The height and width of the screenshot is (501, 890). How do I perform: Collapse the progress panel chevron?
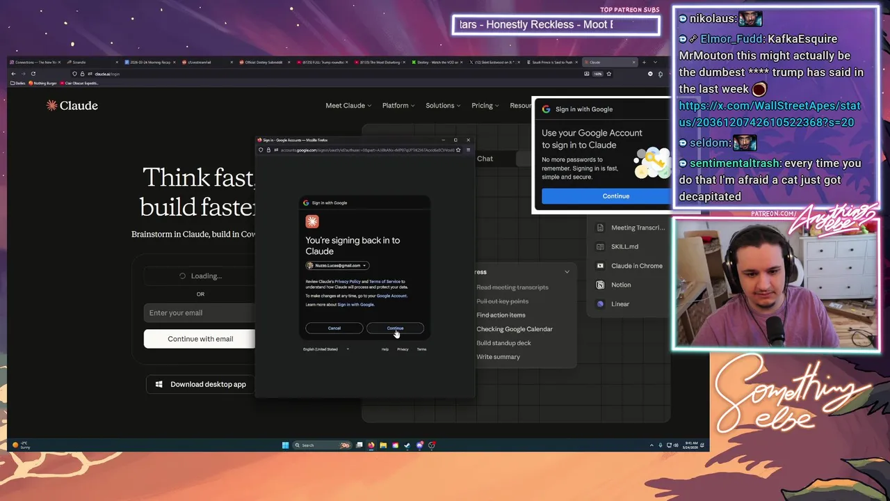[567, 272]
